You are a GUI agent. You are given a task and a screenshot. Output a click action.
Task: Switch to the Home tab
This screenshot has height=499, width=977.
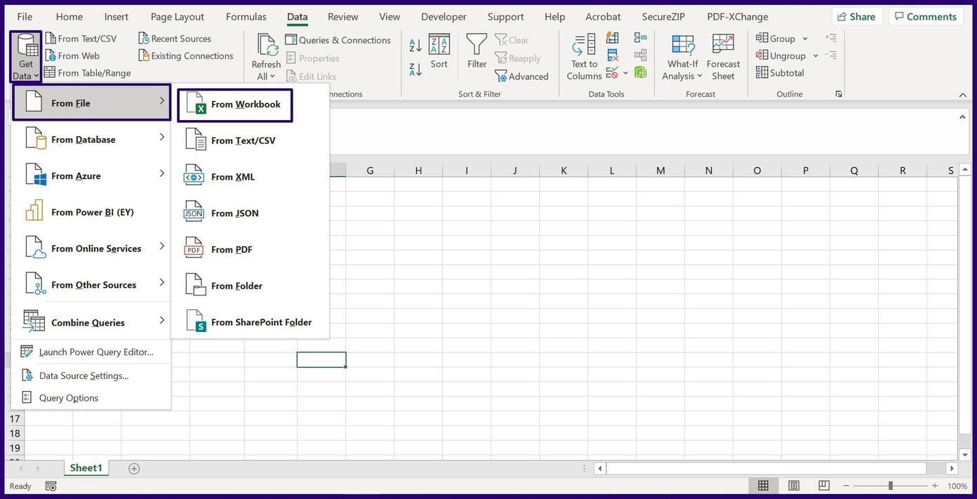pos(69,16)
